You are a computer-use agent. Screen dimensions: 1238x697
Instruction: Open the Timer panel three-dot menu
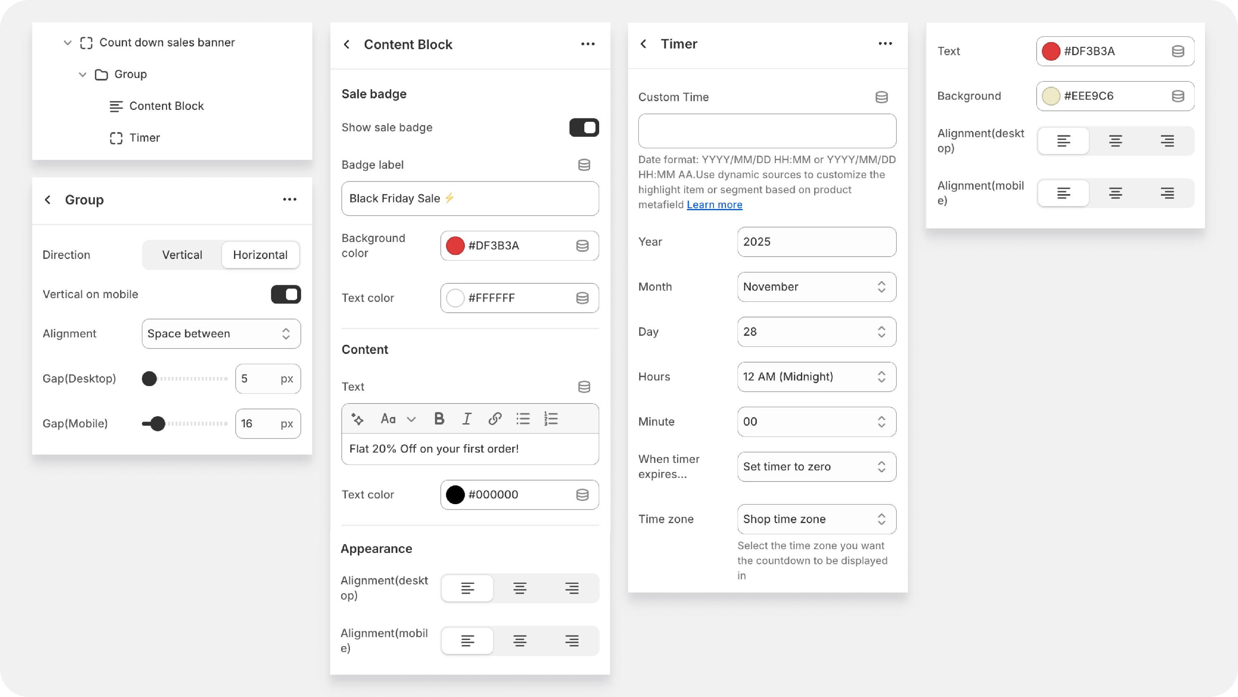885,44
